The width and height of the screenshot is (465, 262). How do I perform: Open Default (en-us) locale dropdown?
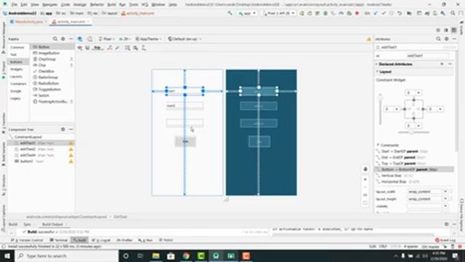coord(185,39)
